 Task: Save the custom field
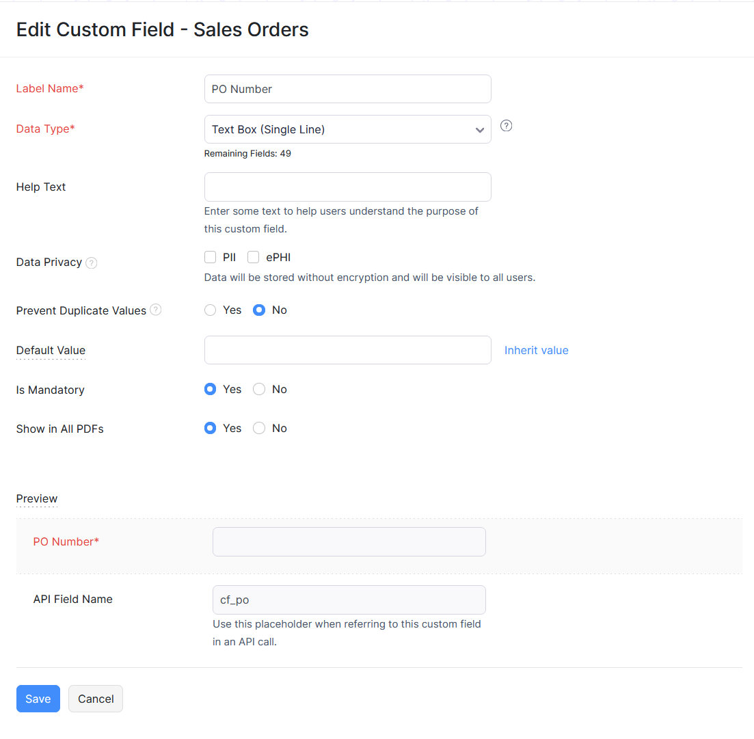point(38,699)
